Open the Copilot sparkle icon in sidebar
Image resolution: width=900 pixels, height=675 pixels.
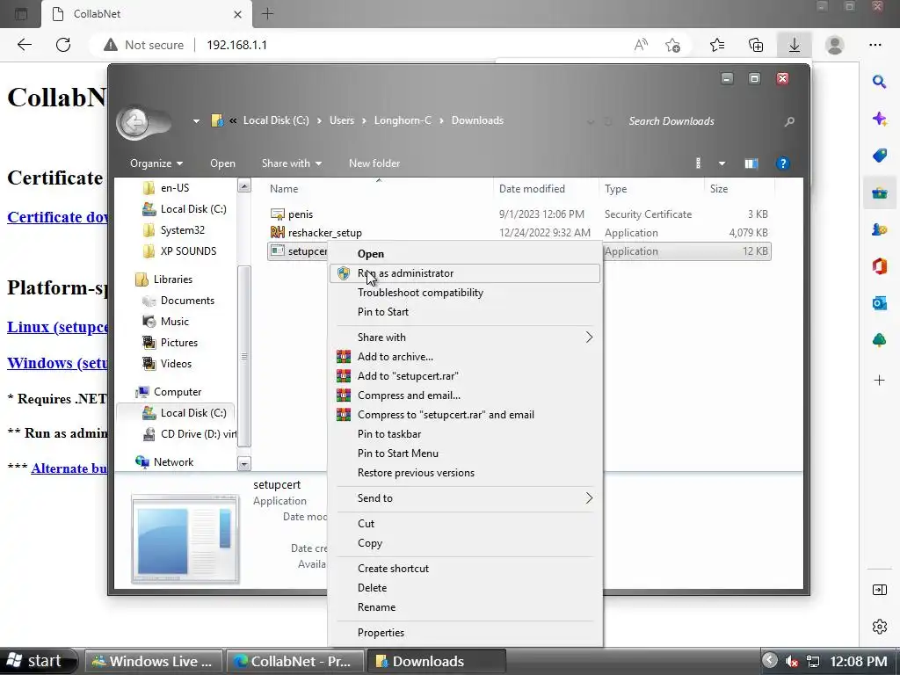pyautogui.click(x=879, y=119)
